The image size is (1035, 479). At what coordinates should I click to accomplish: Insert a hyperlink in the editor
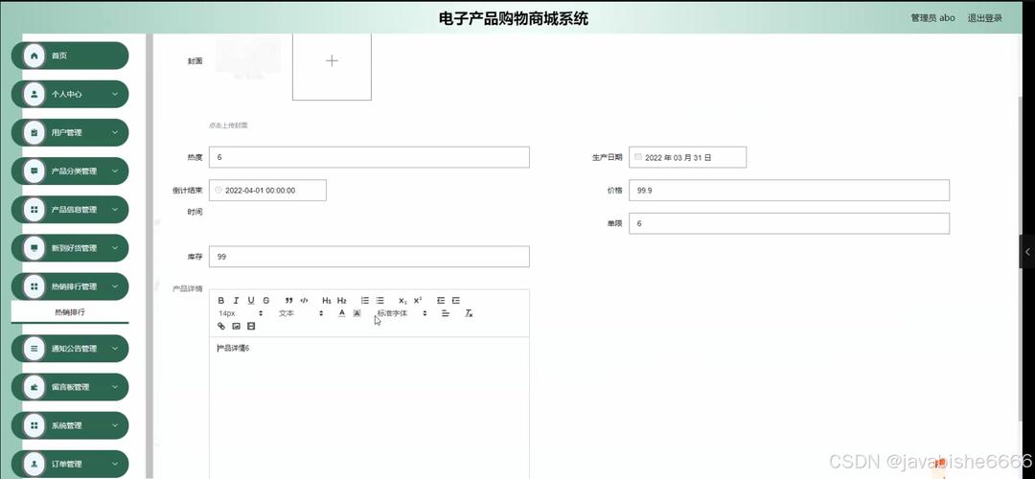point(221,326)
